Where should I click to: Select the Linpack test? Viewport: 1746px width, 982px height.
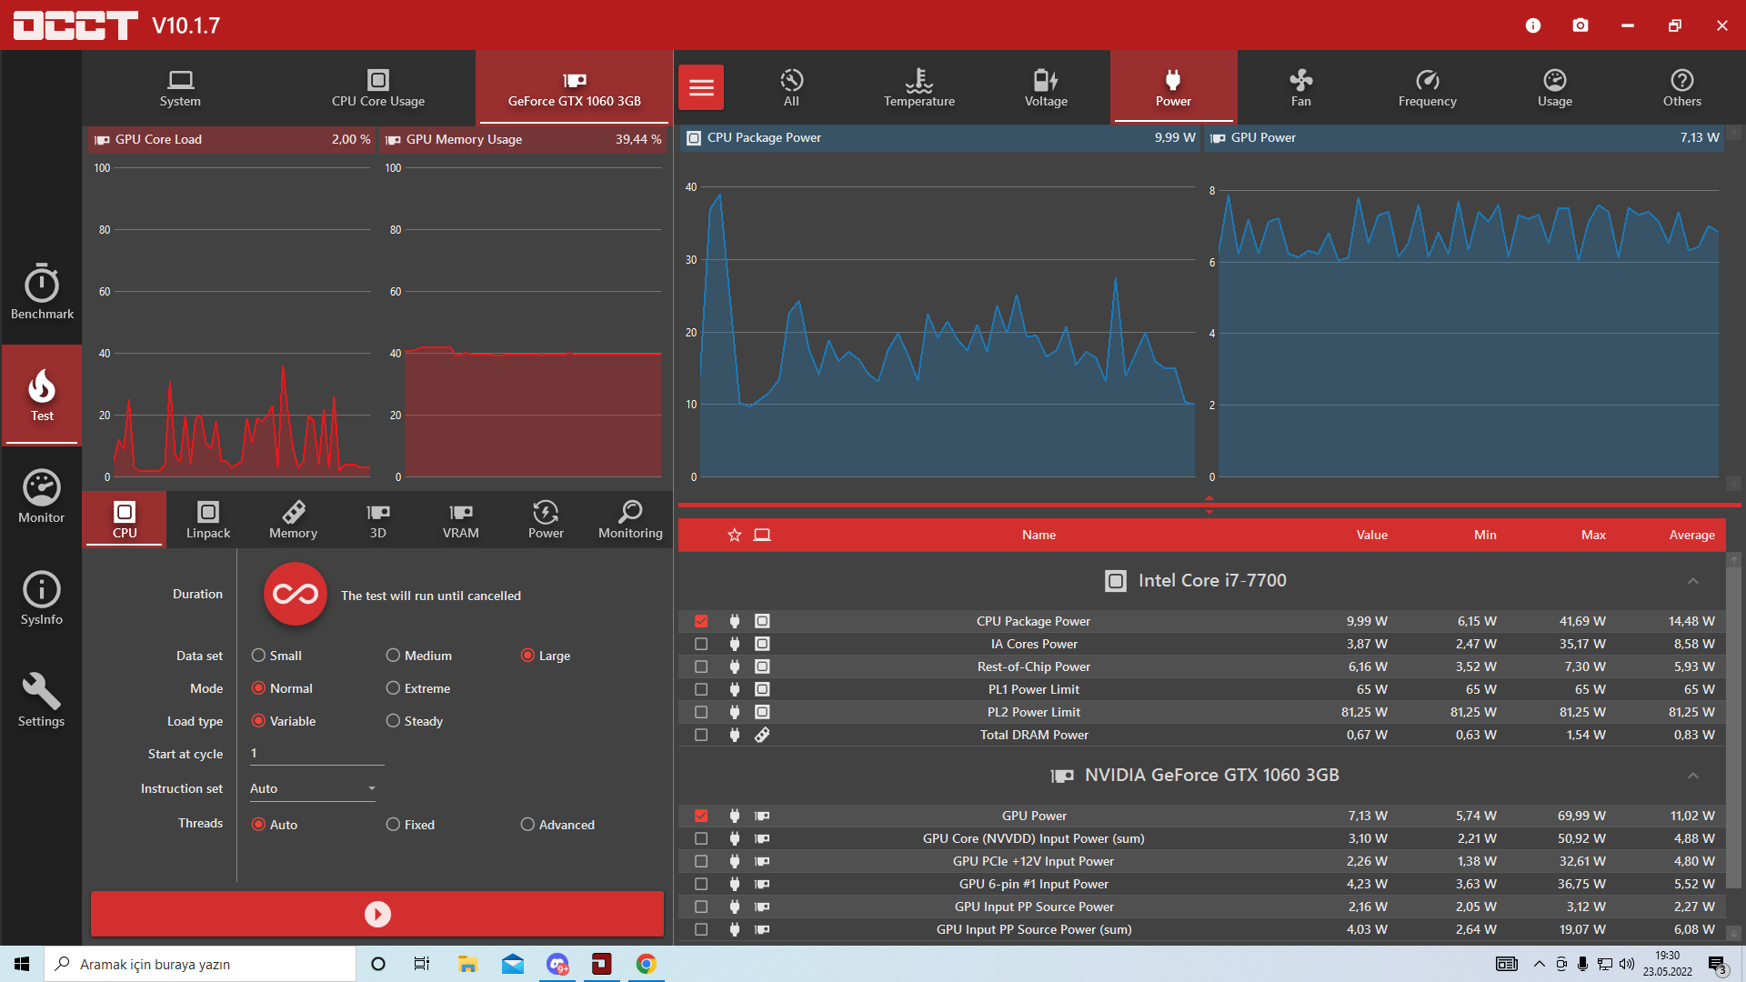coord(207,519)
